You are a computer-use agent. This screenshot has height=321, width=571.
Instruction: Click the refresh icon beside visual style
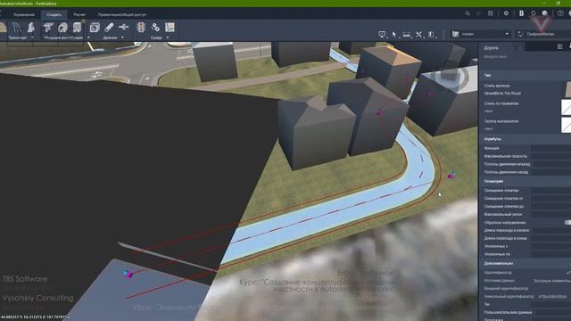pyautogui.click(x=520, y=34)
